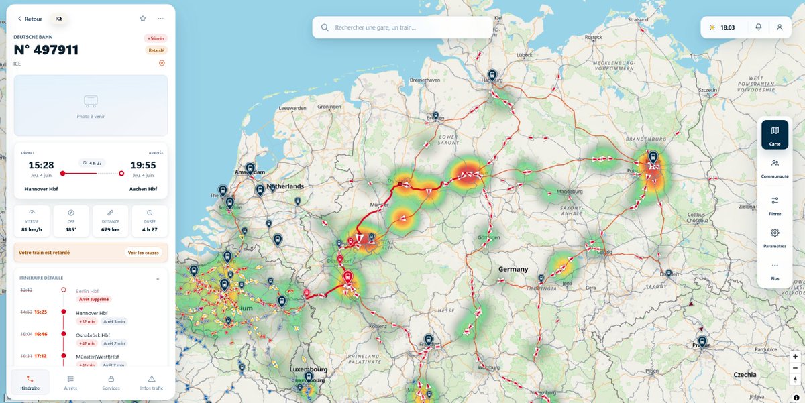Open the three-dot options in train panel header

[x=160, y=19]
